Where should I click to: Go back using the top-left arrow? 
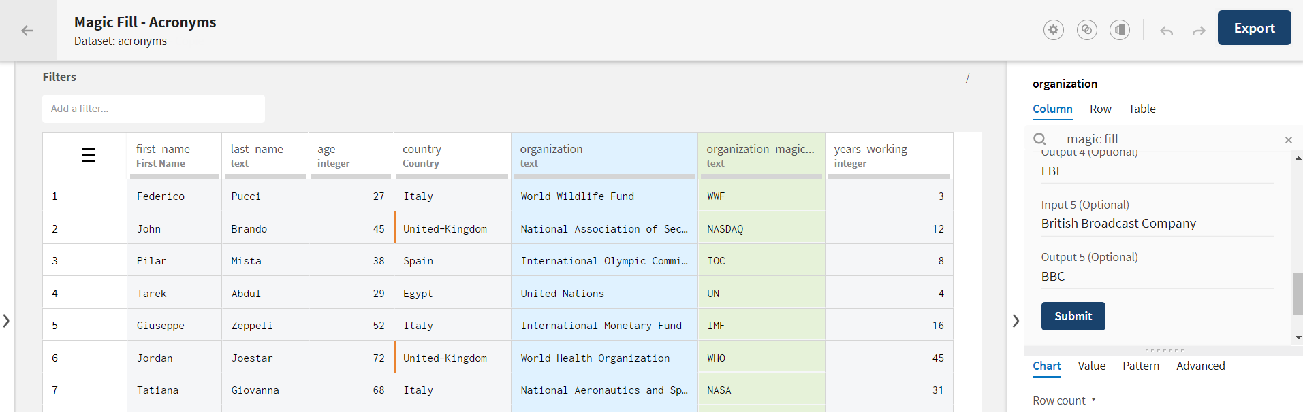(27, 31)
